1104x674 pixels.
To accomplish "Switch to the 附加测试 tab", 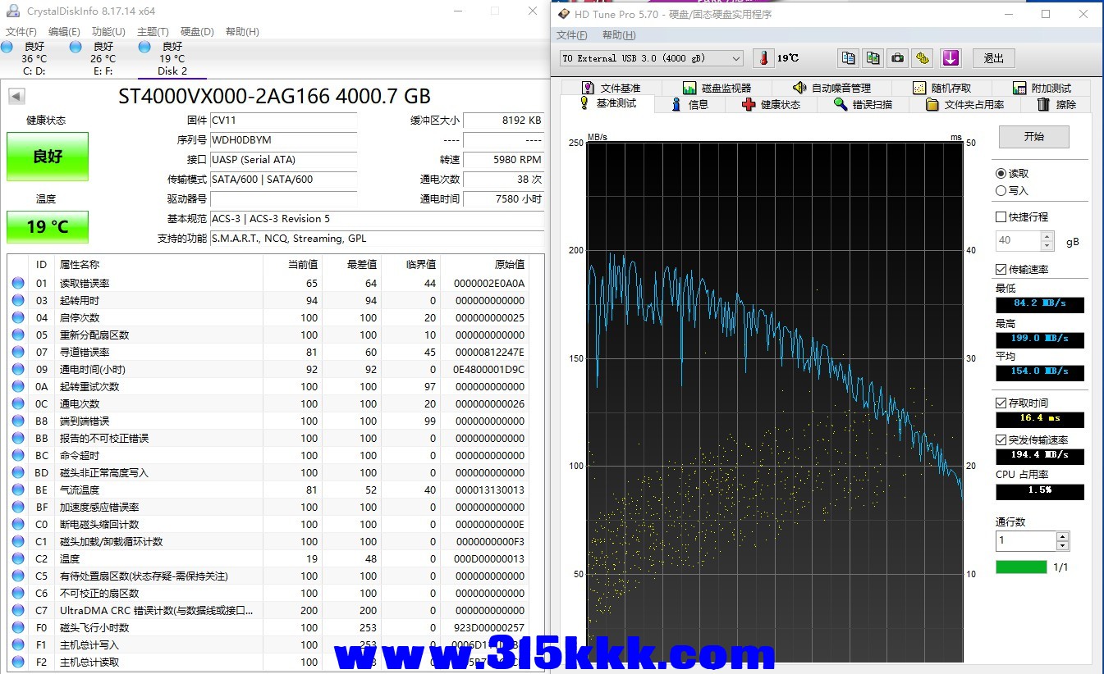I will [1042, 88].
